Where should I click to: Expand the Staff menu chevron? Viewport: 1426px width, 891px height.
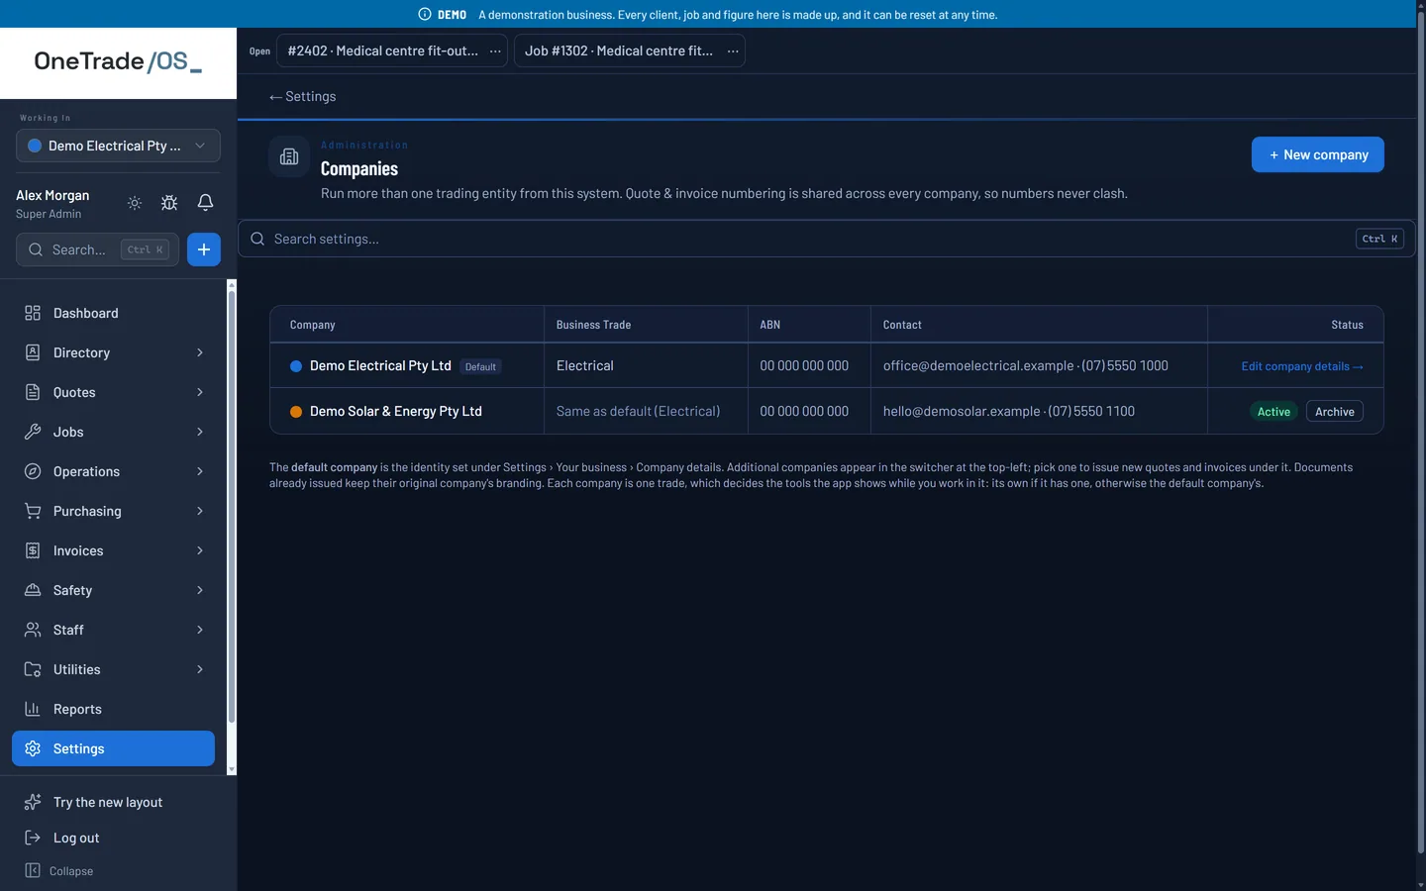click(200, 630)
